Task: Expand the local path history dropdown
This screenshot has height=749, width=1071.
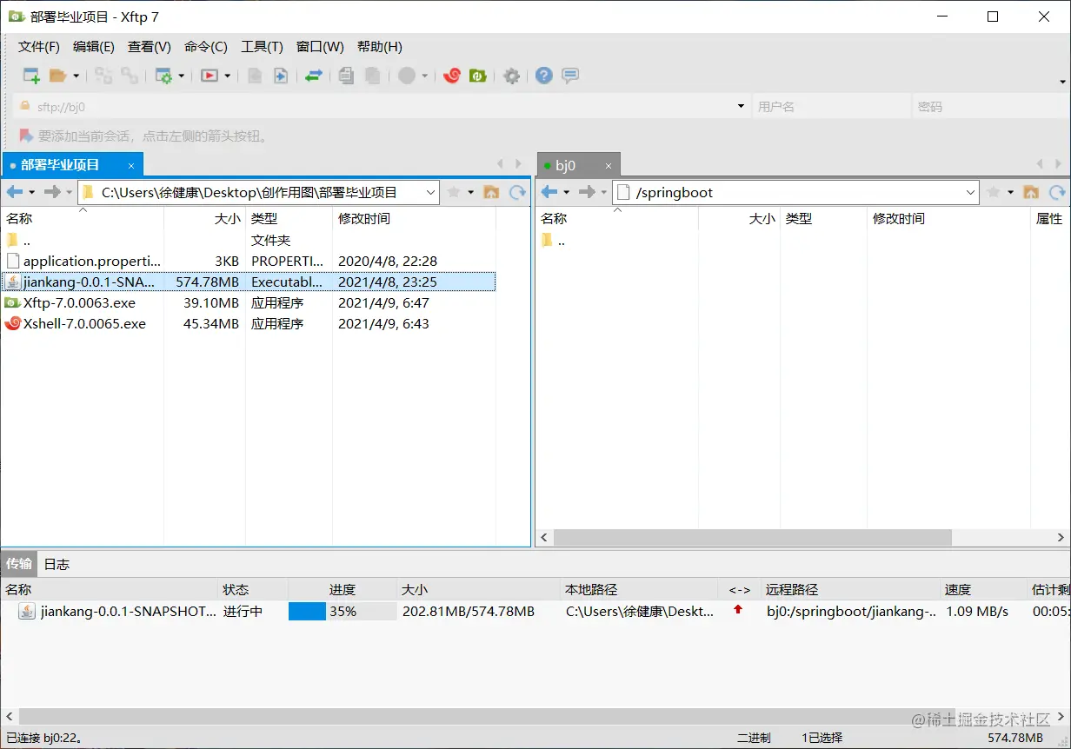Action: [431, 192]
